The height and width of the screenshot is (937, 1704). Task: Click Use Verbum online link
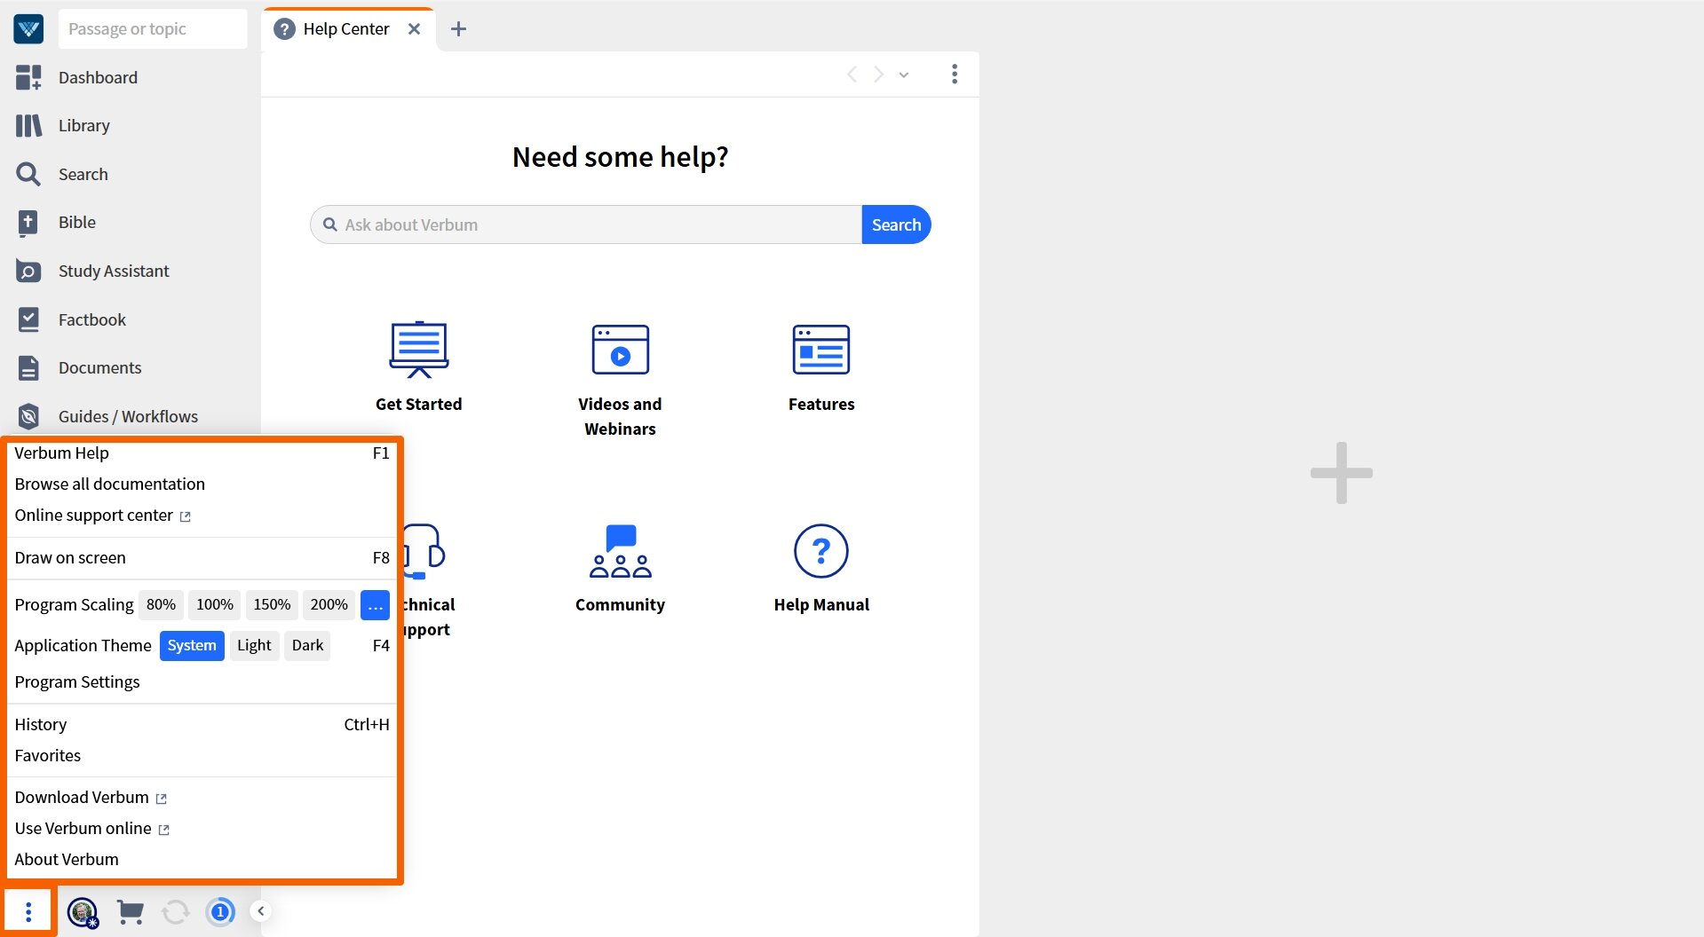pyautogui.click(x=202, y=829)
